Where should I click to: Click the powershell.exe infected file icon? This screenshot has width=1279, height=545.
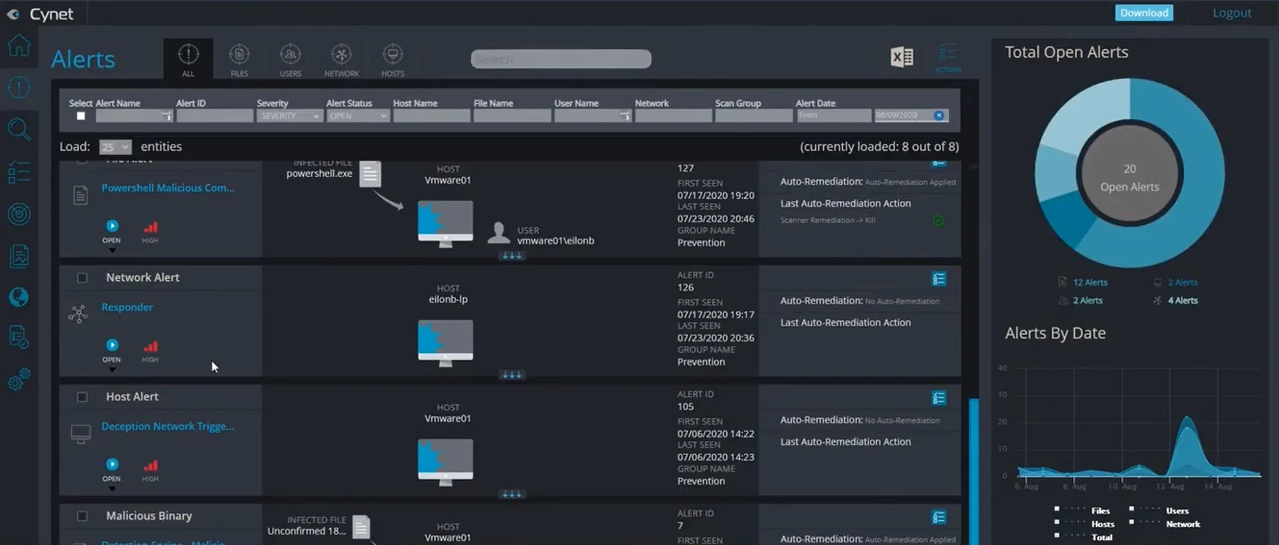pyautogui.click(x=370, y=174)
